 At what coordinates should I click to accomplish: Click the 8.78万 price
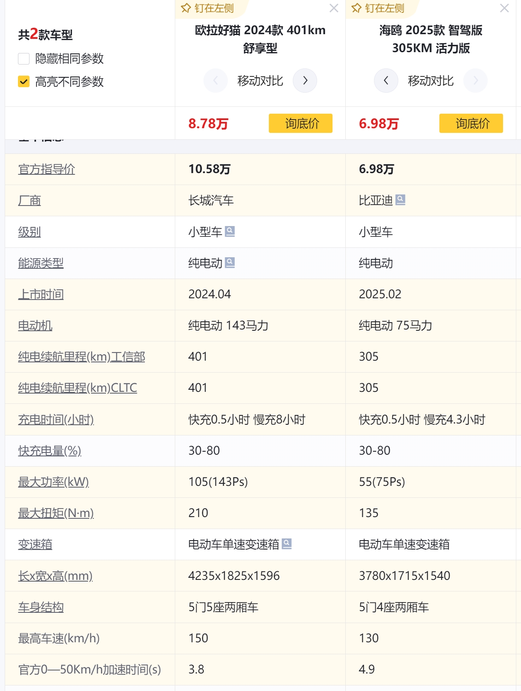pyautogui.click(x=209, y=124)
